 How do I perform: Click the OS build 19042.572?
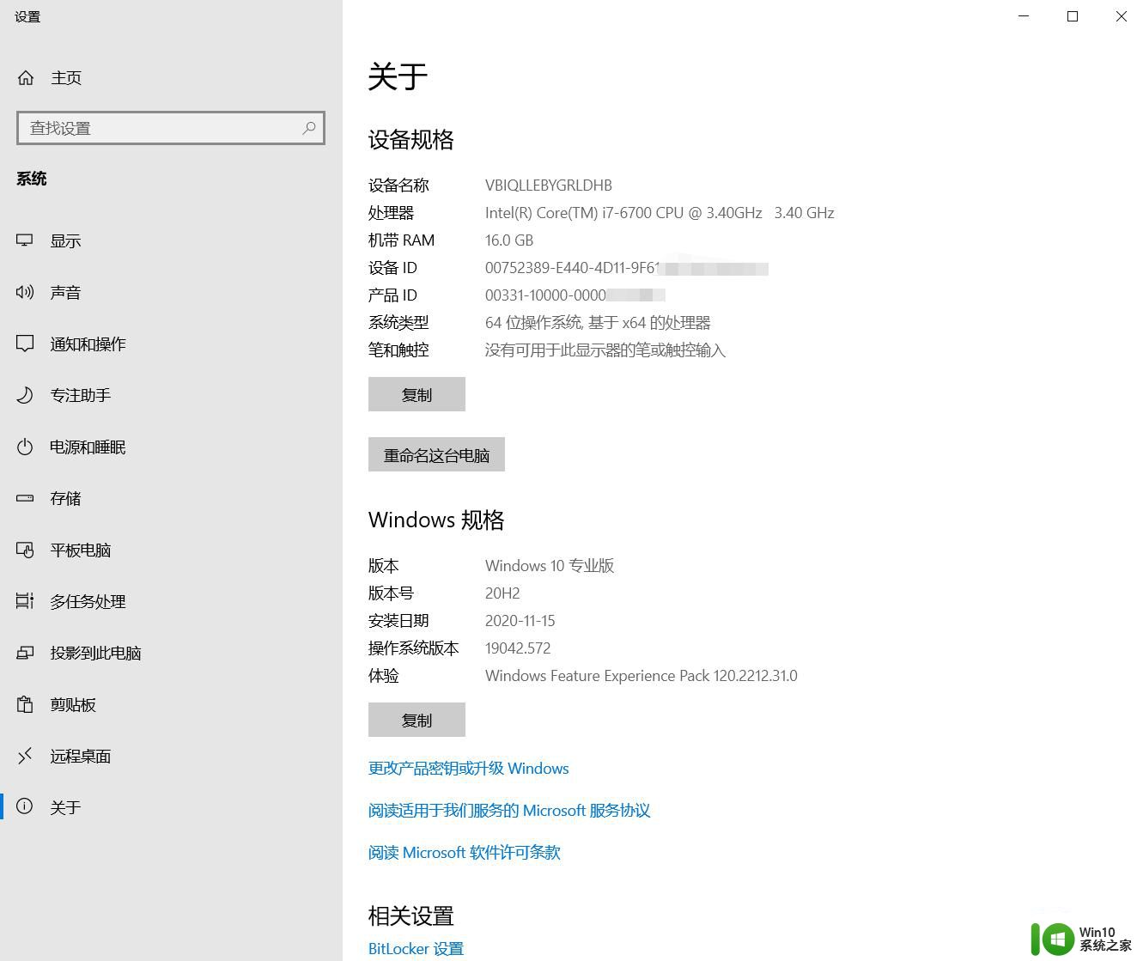pyautogui.click(x=518, y=648)
